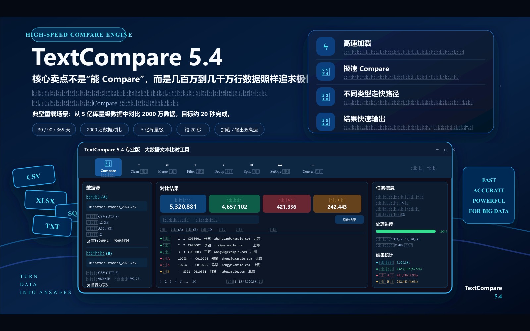
Task: Click file path customers_2024.csv field
Action: click(117, 207)
